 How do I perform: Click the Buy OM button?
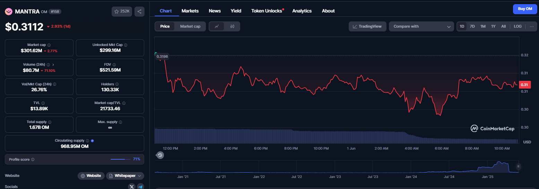click(525, 9)
